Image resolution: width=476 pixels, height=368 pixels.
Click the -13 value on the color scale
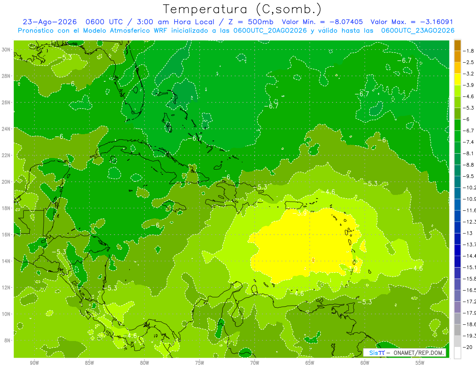point(468,233)
